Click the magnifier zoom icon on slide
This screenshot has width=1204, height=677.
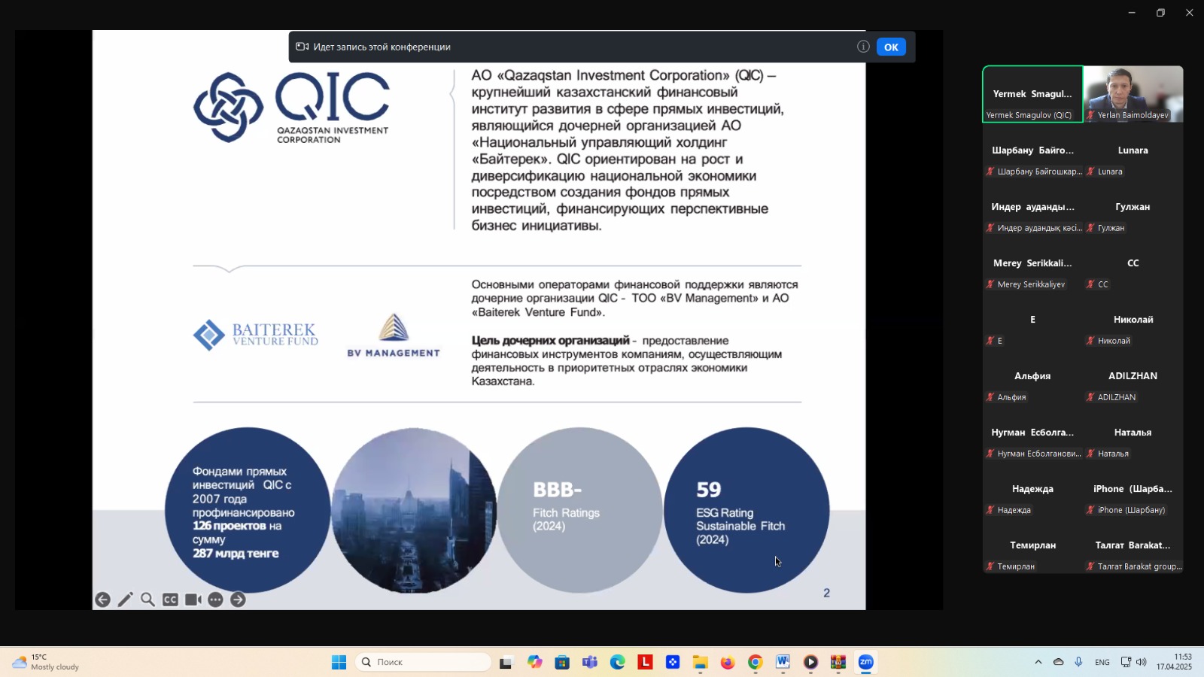point(148,600)
